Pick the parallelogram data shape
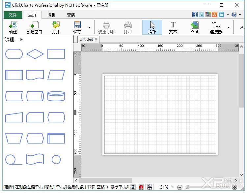This screenshot has height=193, width=247. [x=56, y=75]
